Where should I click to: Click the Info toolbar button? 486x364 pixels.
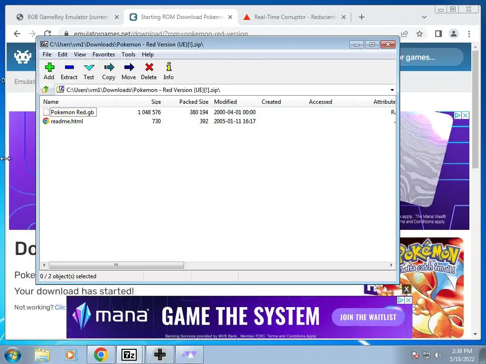click(x=168, y=71)
